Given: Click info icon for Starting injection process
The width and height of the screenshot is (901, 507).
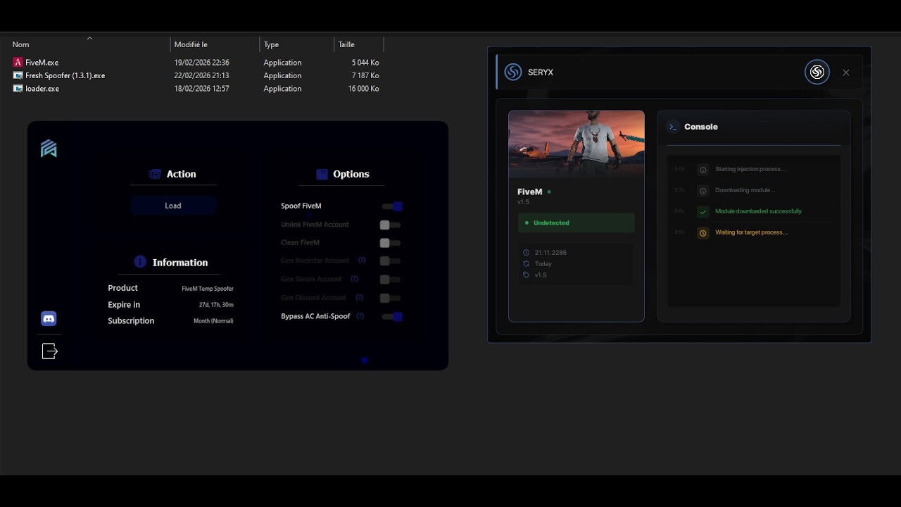Looking at the screenshot, I should (x=702, y=170).
